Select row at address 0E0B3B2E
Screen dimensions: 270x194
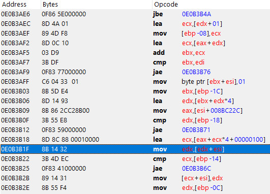pos(135,187)
